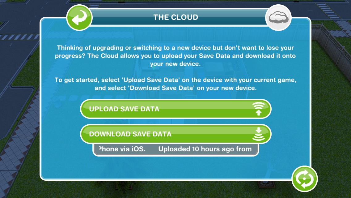Click the 'Uploaded 10 hours ago from' ticker
Viewport: 351px width, 198px height.
tap(205, 149)
